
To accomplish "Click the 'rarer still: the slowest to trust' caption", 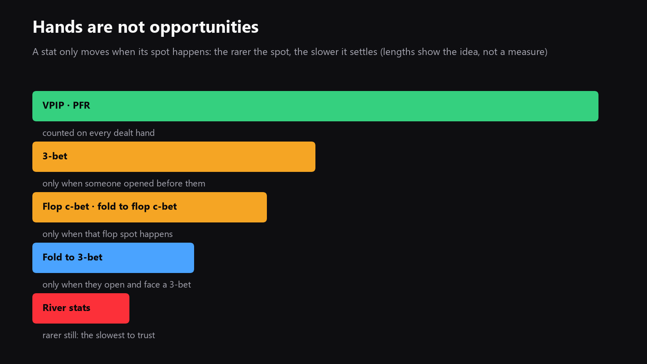I will [x=99, y=335].
